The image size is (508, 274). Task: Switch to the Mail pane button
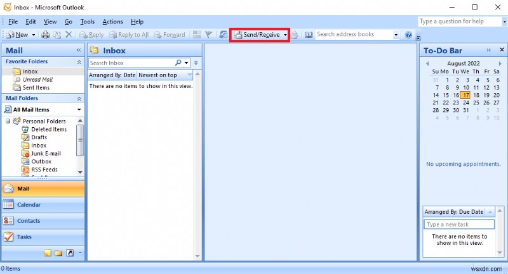point(43,189)
